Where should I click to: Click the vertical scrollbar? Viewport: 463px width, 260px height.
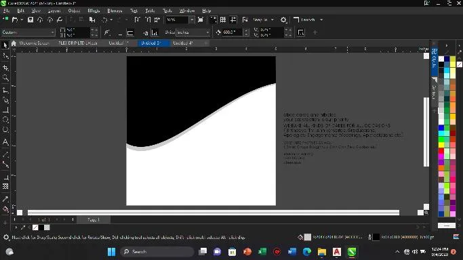pyautogui.click(x=426, y=132)
